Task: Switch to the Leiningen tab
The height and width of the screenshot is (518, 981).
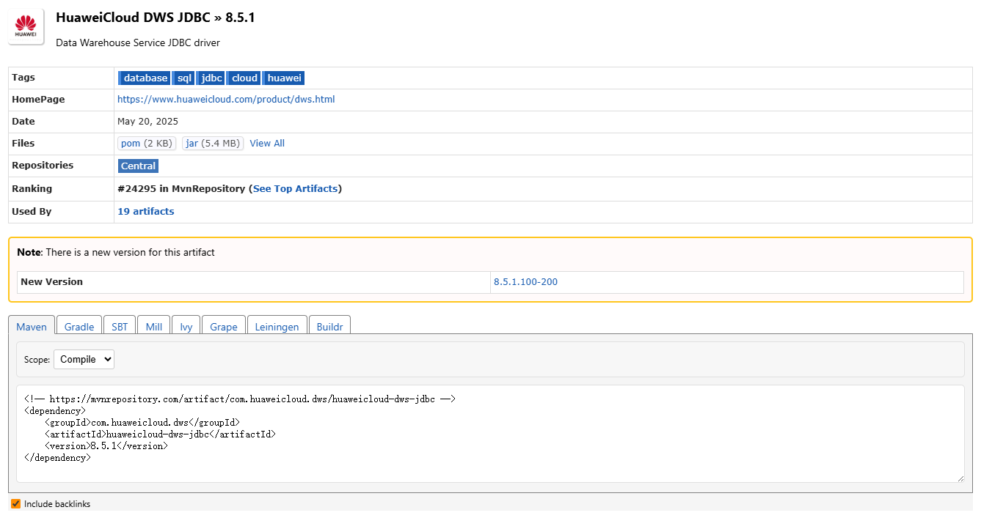Action: 277,327
